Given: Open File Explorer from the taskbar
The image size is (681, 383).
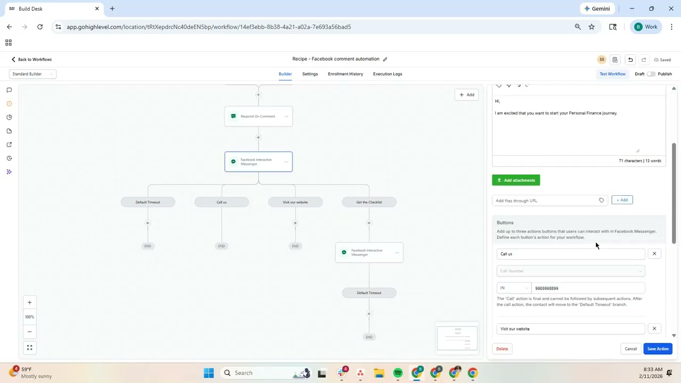Looking at the screenshot, I should (379, 373).
